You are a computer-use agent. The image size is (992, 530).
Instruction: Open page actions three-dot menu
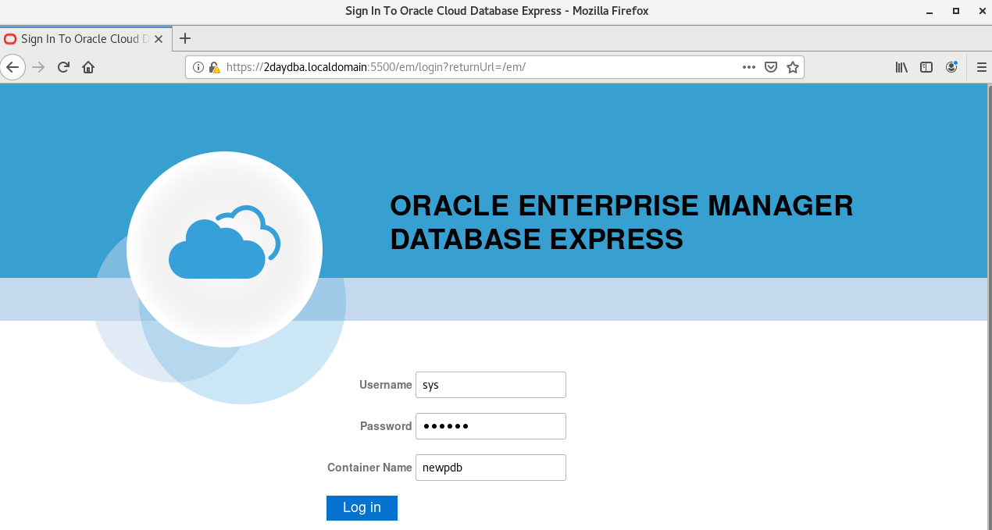748,67
